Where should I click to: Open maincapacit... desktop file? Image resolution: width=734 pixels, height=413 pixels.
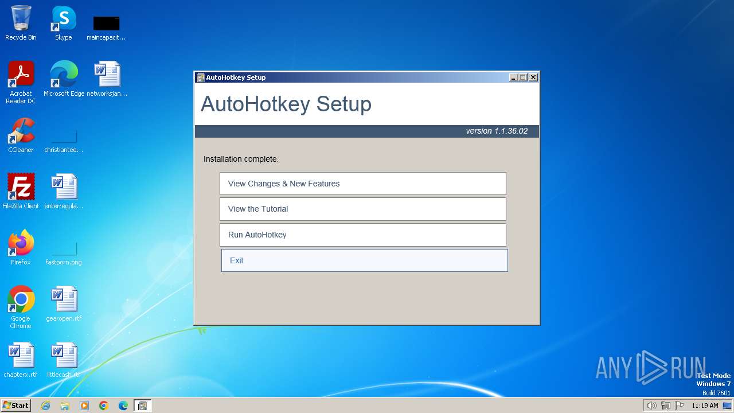pyautogui.click(x=106, y=28)
